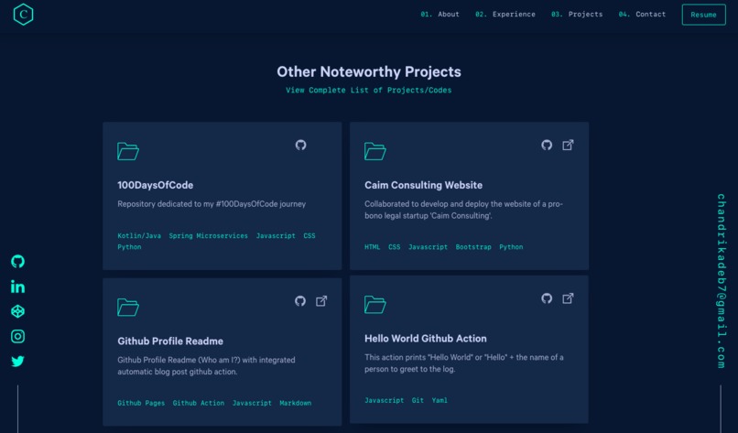The image size is (738, 433).
Task: Click the Bootstrap tag
Action: (473, 247)
